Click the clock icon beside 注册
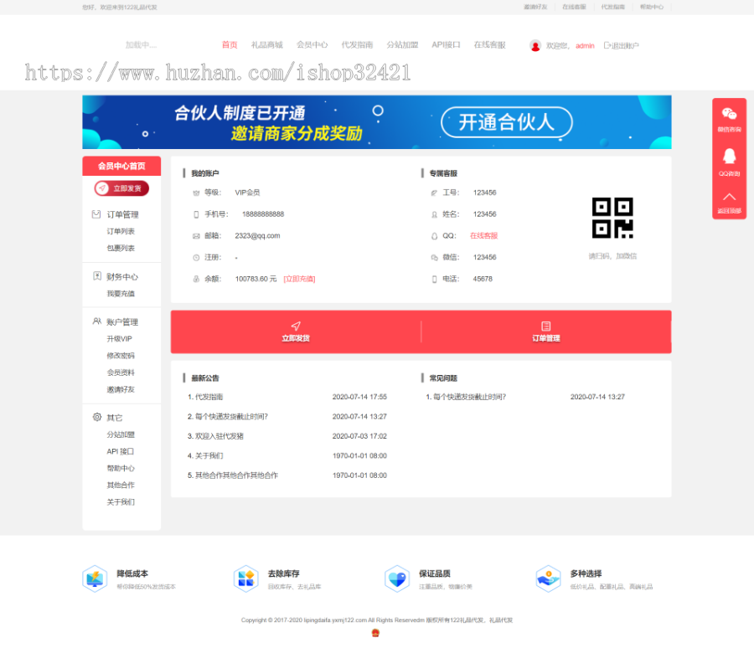Viewport: 754px width, 663px height. tap(196, 258)
